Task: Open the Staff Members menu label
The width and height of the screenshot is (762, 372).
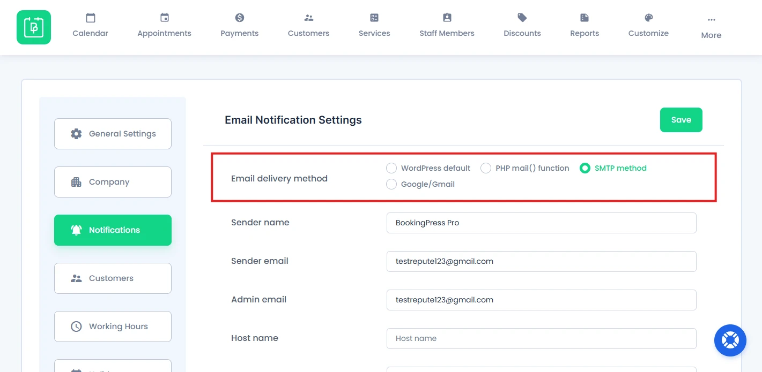Action: tap(447, 33)
